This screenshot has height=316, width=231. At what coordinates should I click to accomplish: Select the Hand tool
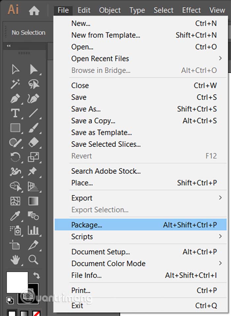[15, 259]
